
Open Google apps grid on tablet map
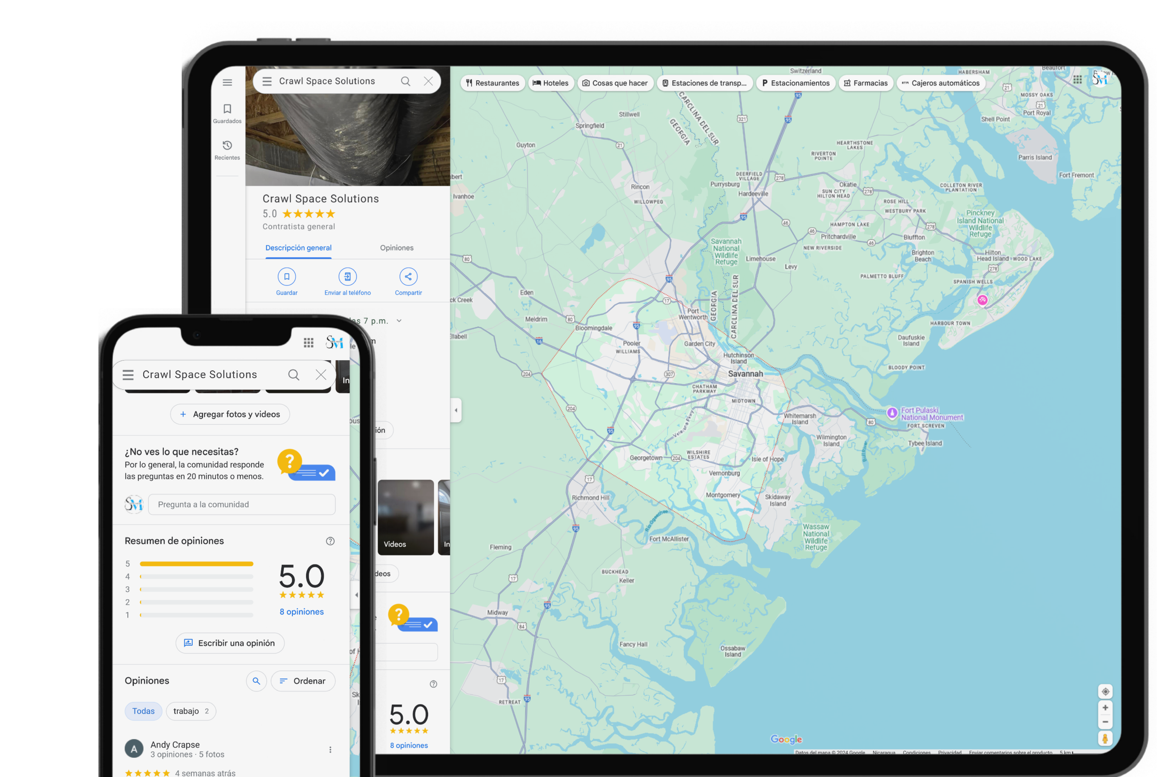1077,80
